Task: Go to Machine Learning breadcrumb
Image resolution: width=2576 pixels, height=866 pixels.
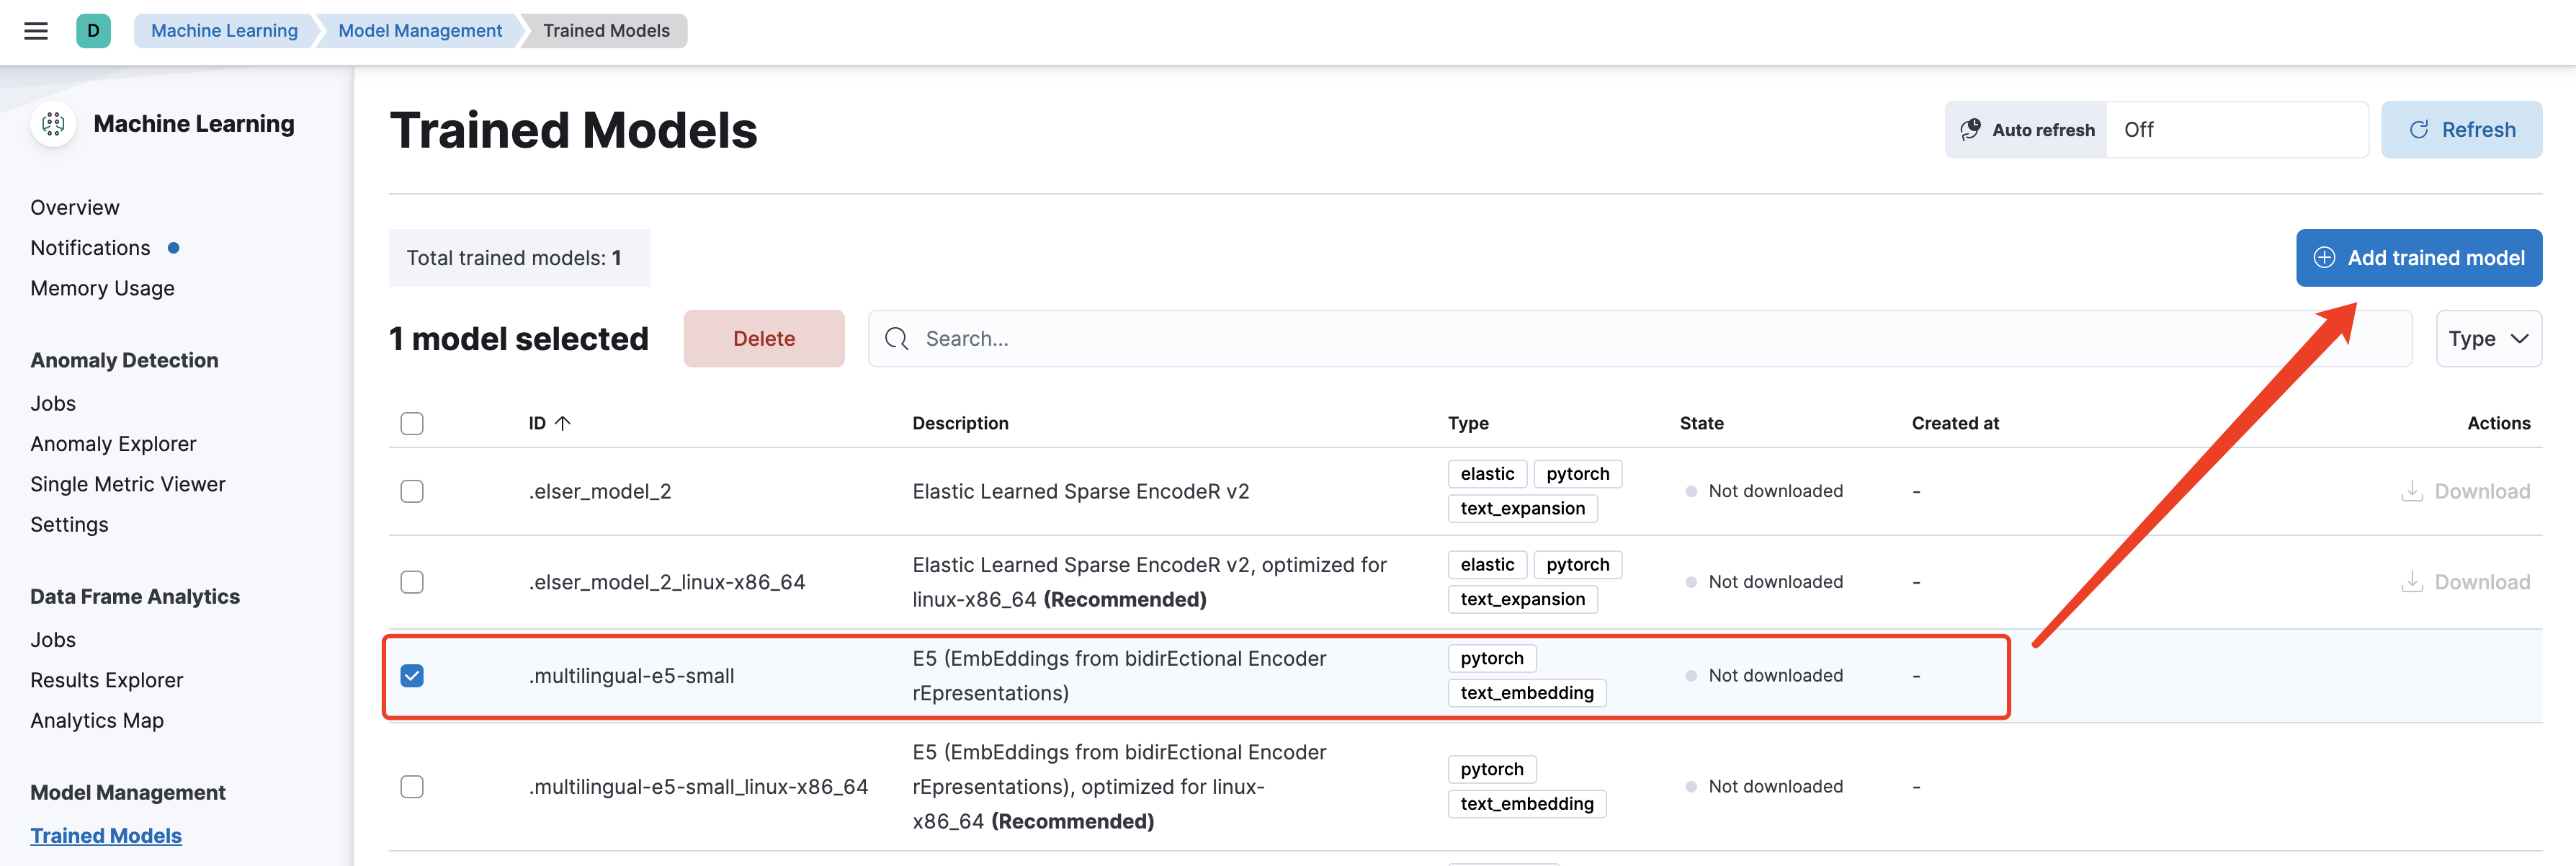Action: point(224,31)
